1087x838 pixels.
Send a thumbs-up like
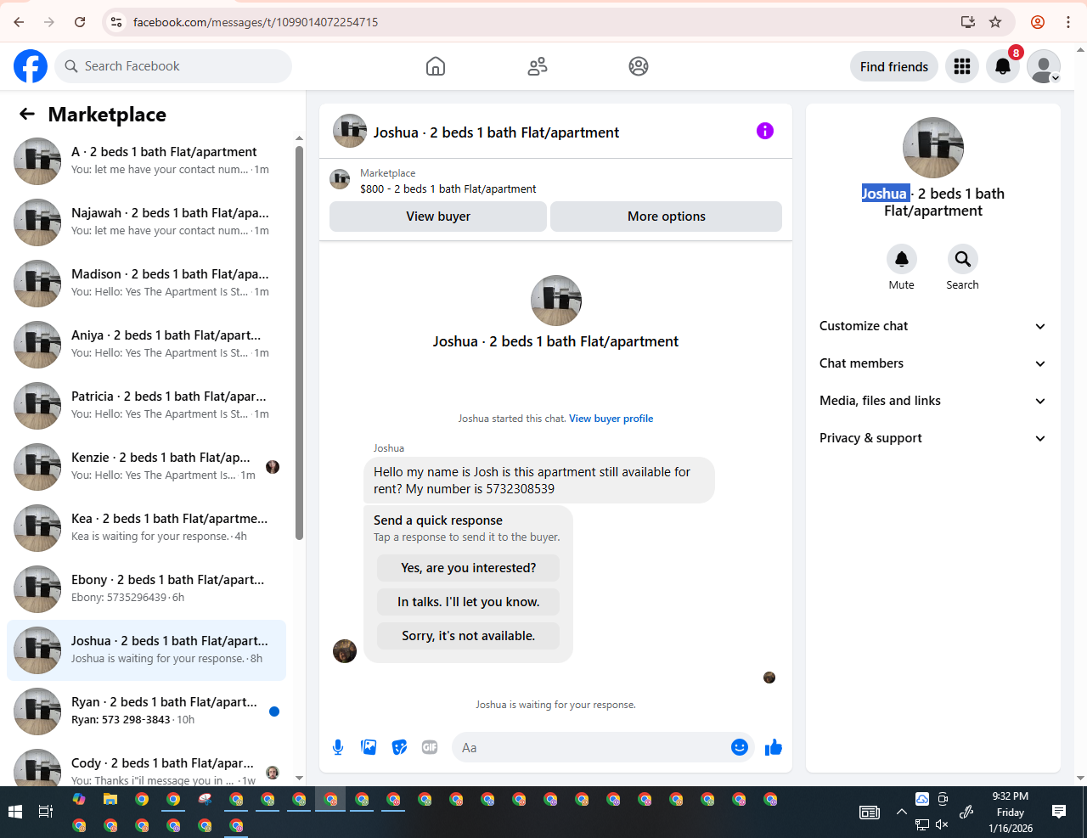[774, 747]
